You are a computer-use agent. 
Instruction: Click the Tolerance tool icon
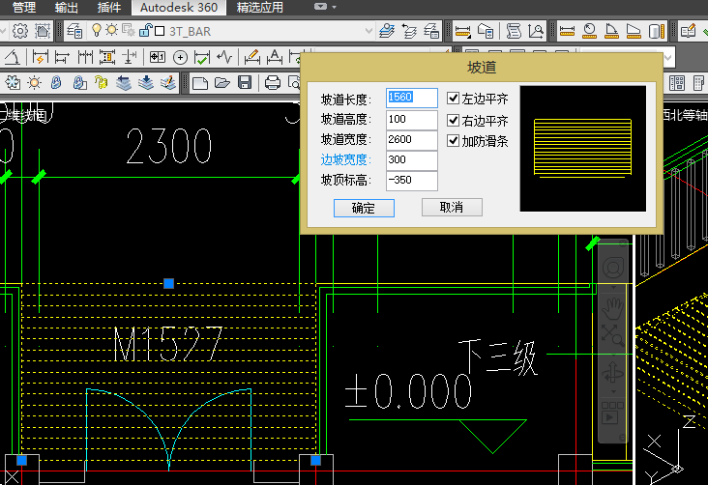pyautogui.click(x=157, y=57)
